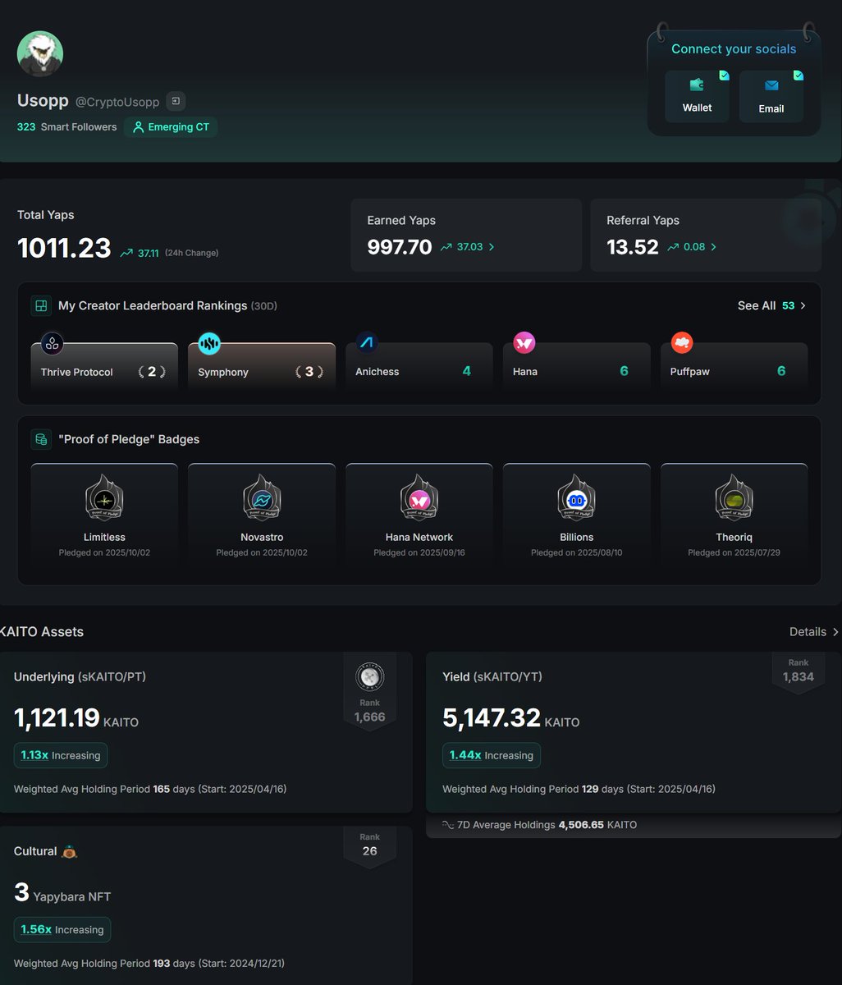Click the 7D Average Holdings wave icon
The width and height of the screenshot is (842, 985).
click(448, 825)
